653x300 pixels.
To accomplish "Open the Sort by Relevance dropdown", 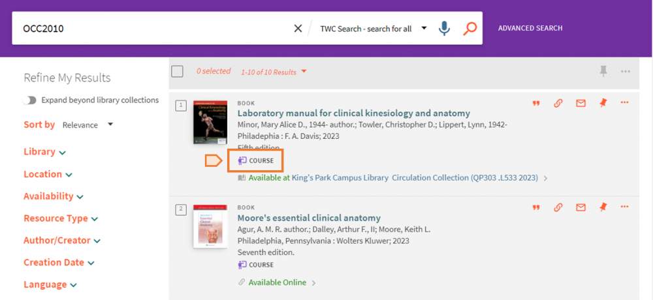I will [88, 125].
